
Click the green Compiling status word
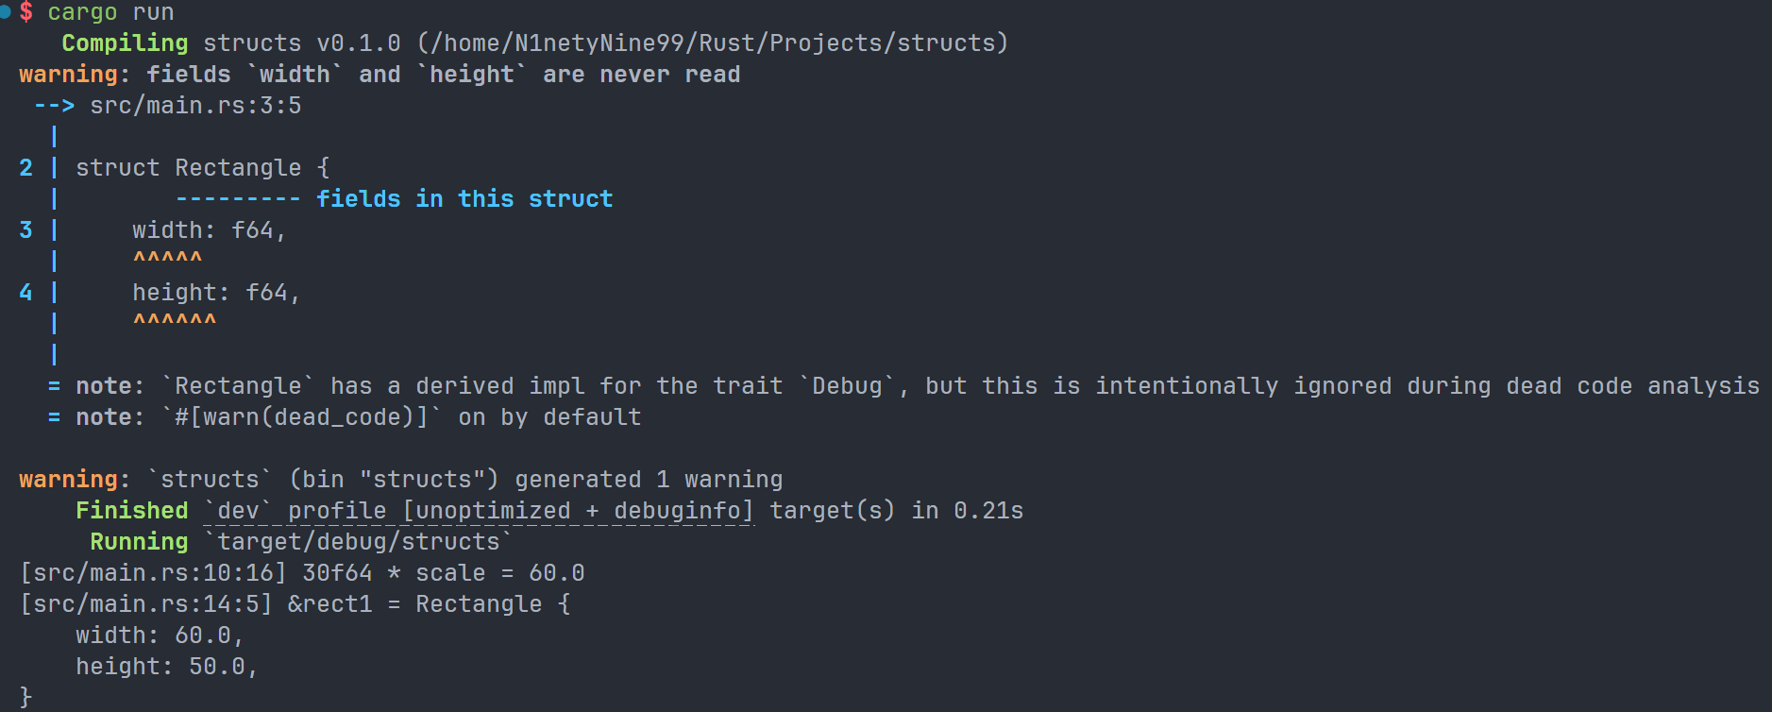pyautogui.click(x=125, y=43)
